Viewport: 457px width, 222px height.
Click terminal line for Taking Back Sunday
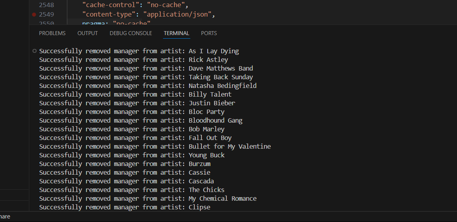point(146,77)
